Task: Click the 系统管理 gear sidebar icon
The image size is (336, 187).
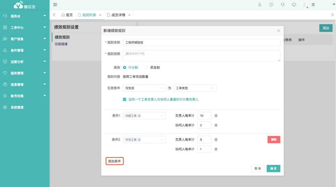Action: [5, 107]
